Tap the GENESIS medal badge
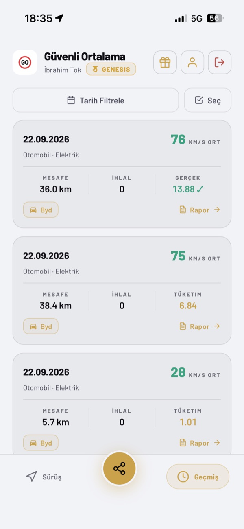Image resolution: width=244 pixels, height=529 pixels. [x=111, y=69]
